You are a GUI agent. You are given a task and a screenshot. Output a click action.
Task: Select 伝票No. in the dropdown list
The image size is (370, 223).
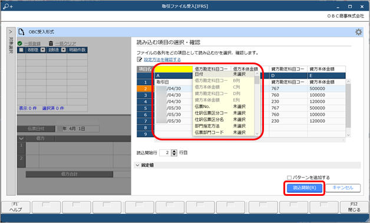(x=224, y=107)
